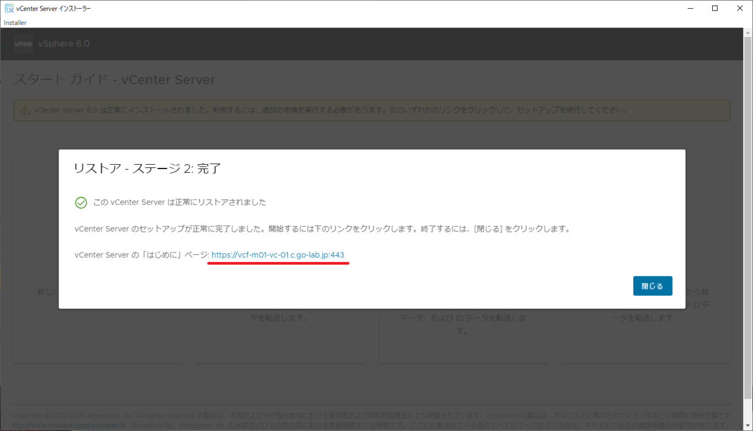
Task: Open the Installer menu
Action: (15, 23)
